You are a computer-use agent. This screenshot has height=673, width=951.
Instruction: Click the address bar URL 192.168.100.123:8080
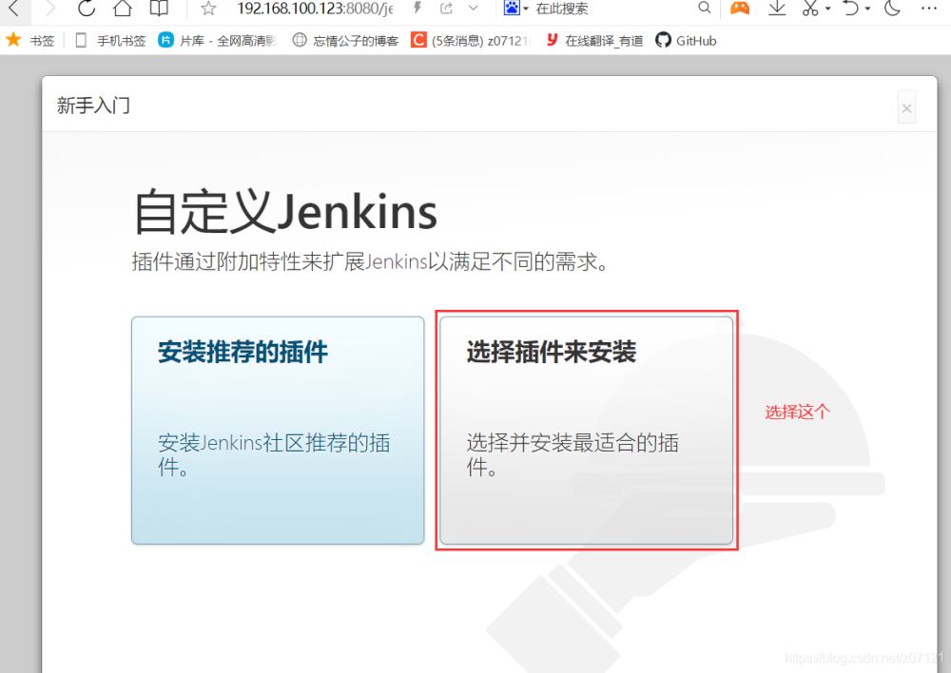(315, 8)
